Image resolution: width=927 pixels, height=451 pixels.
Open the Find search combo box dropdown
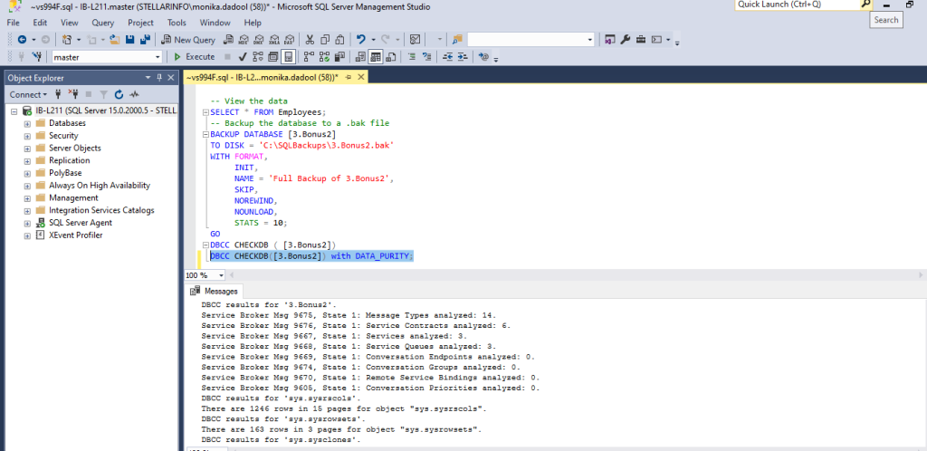[590, 40]
